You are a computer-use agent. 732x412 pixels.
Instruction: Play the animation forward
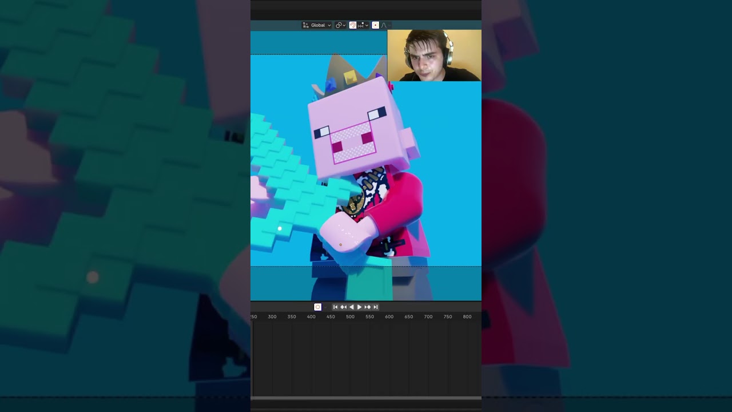359,307
